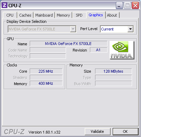Click the empty Technology field

(48, 56)
